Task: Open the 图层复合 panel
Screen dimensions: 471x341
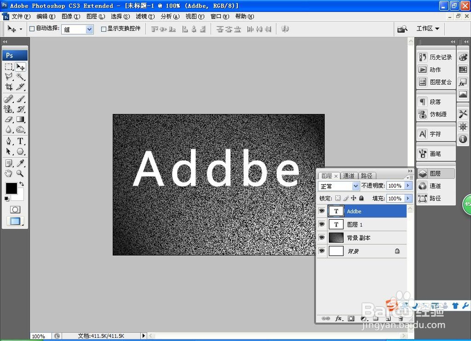Action: pyautogui.click(x=436, y=82)
